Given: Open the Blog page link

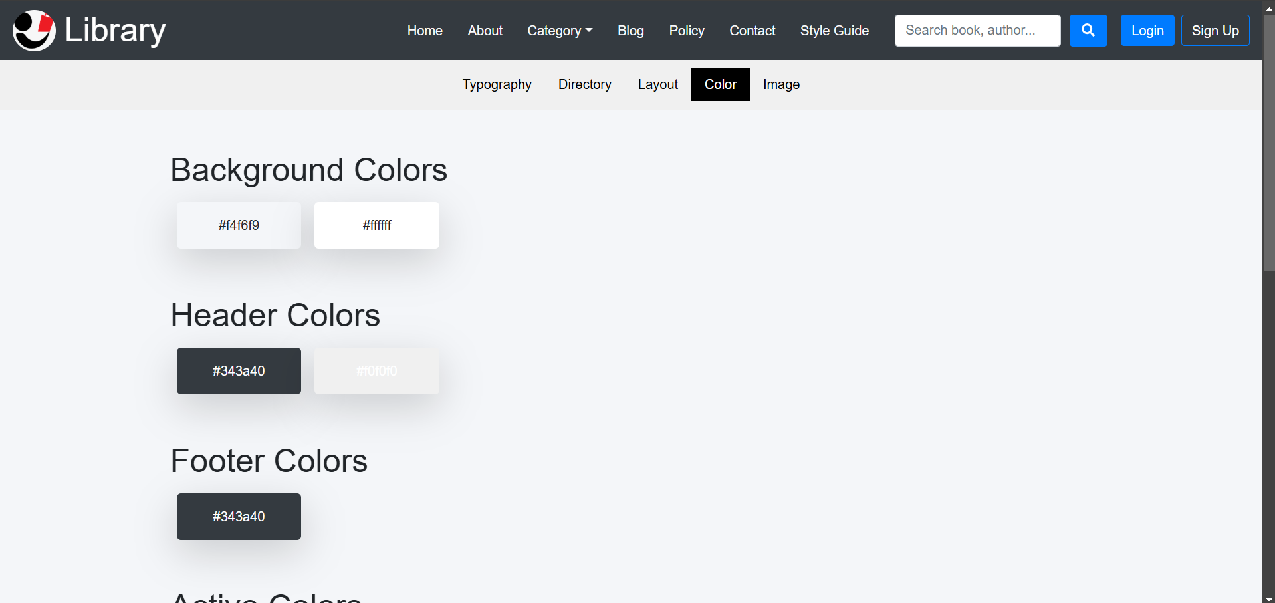Looking at the screenshot, I should tap(630, 31).
